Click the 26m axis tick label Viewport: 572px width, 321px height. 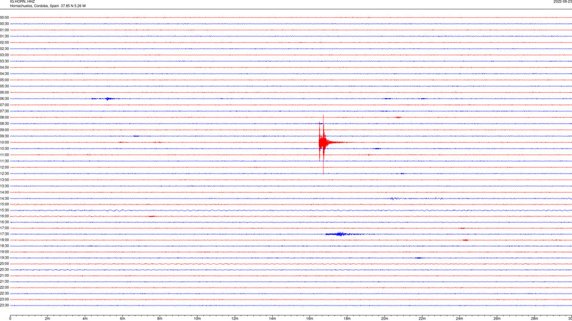497,319
